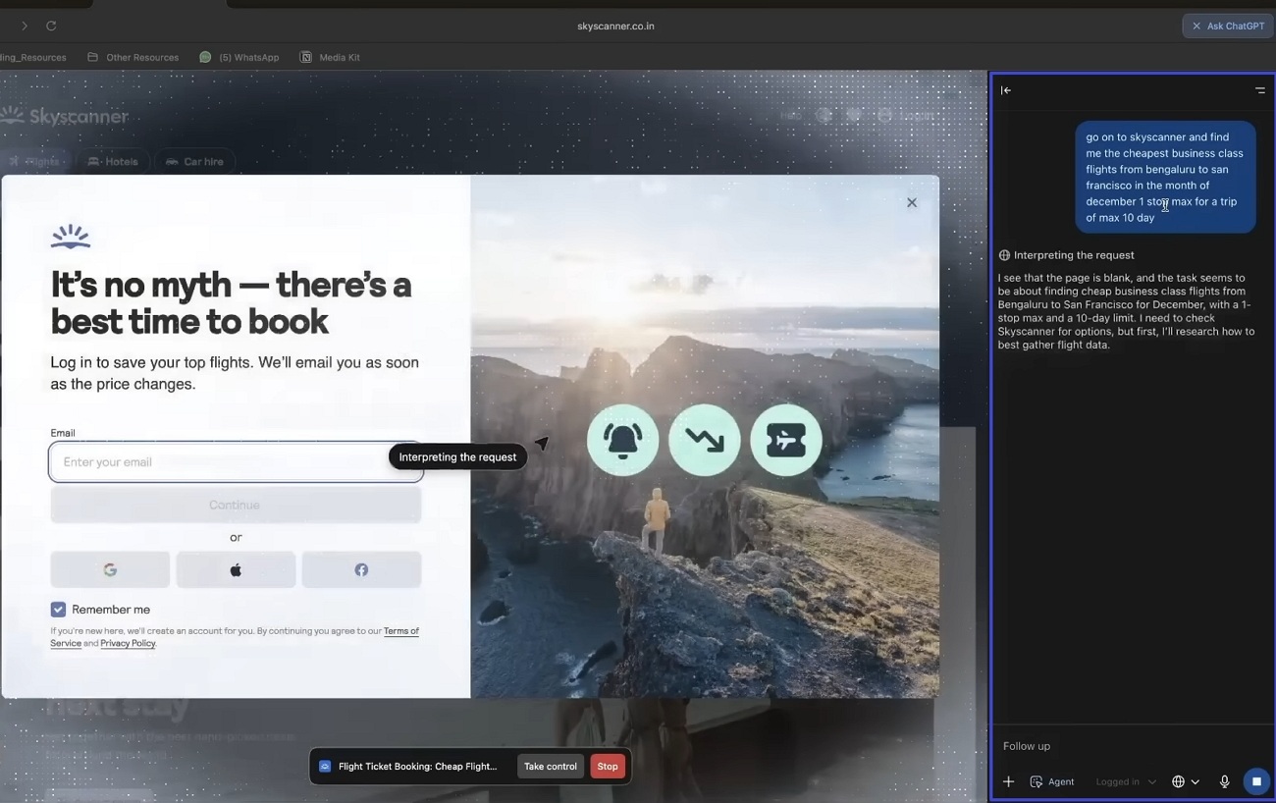This screenshot has height=803, width=1276.
Task: Click the price alert bell icon
Action: click(622, 440)
